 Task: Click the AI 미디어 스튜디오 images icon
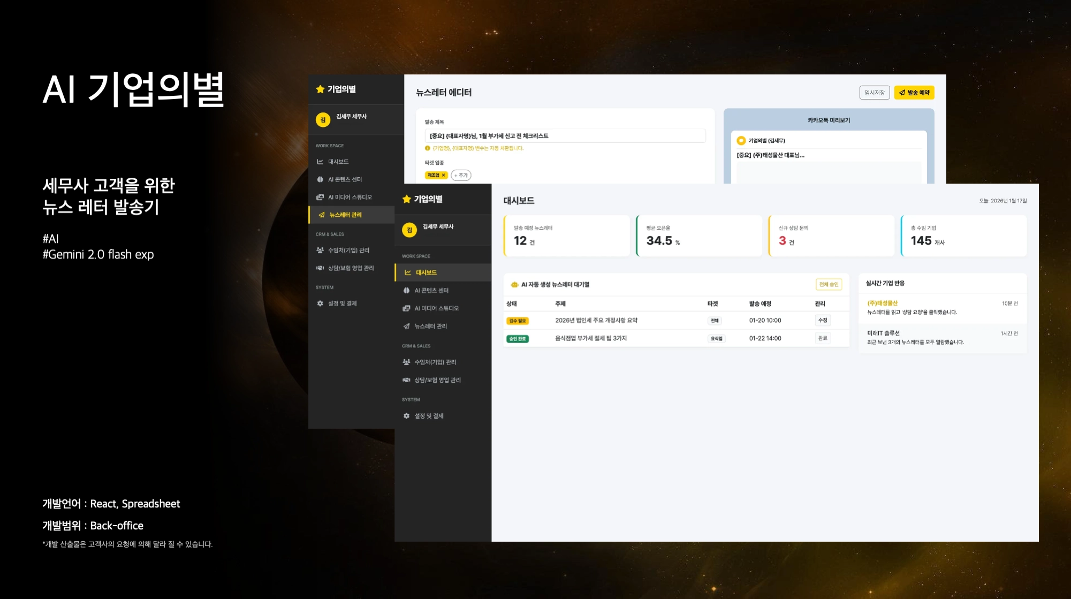coord(406,308)
